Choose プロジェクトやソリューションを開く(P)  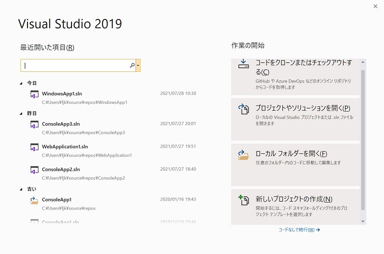point(295,120)
